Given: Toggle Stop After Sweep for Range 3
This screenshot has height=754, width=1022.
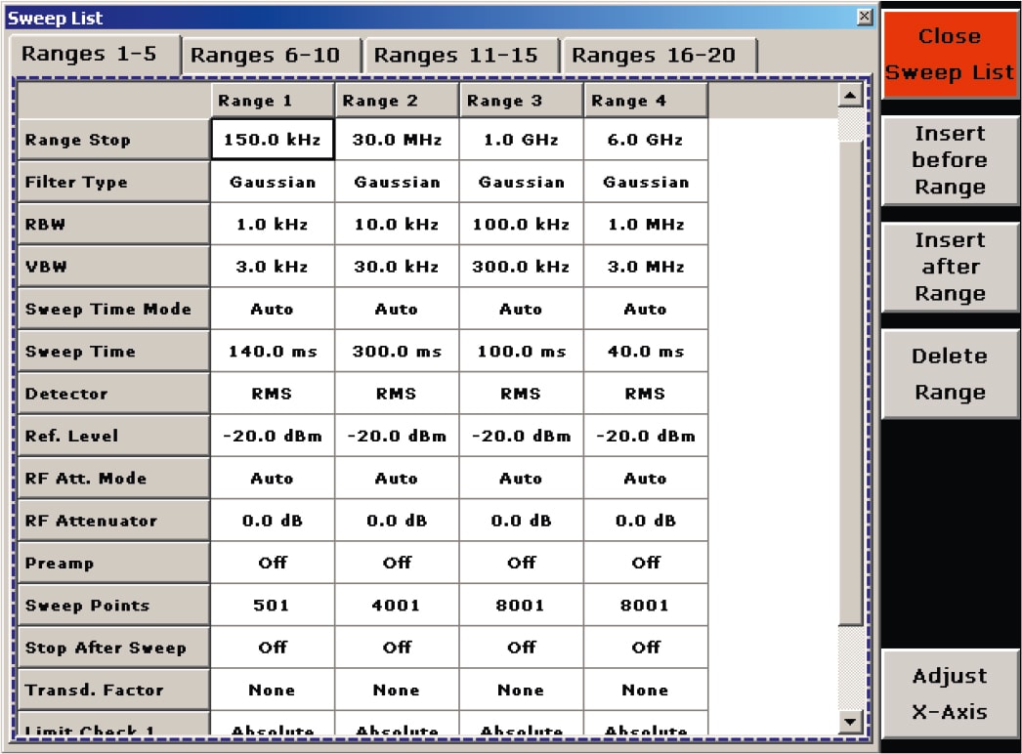Looking at the screenshot, I should (x=521, y=647).
